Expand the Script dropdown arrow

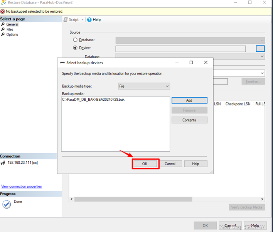pos(83,20)
